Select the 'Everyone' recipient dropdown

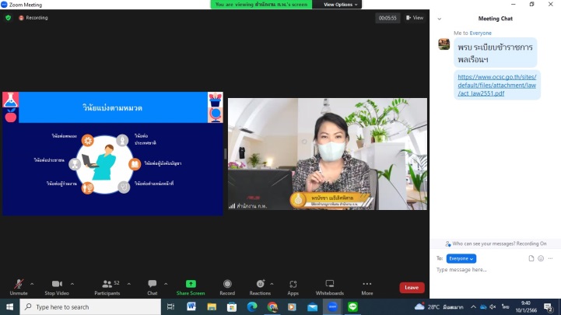(x=461, y=258)
